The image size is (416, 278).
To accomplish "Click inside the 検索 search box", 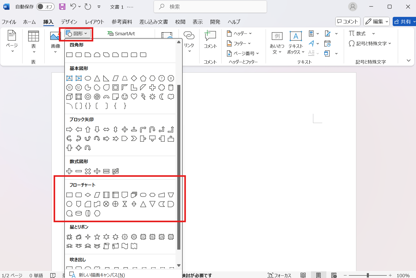I will click(210, 7).
